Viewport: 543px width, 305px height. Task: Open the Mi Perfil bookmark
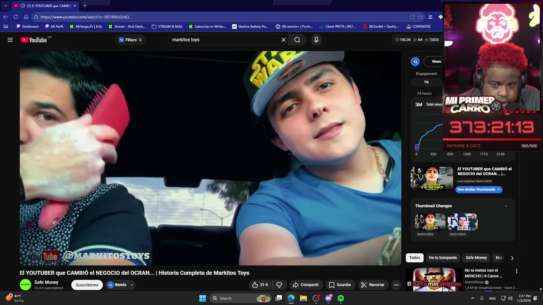coord(54,26)
